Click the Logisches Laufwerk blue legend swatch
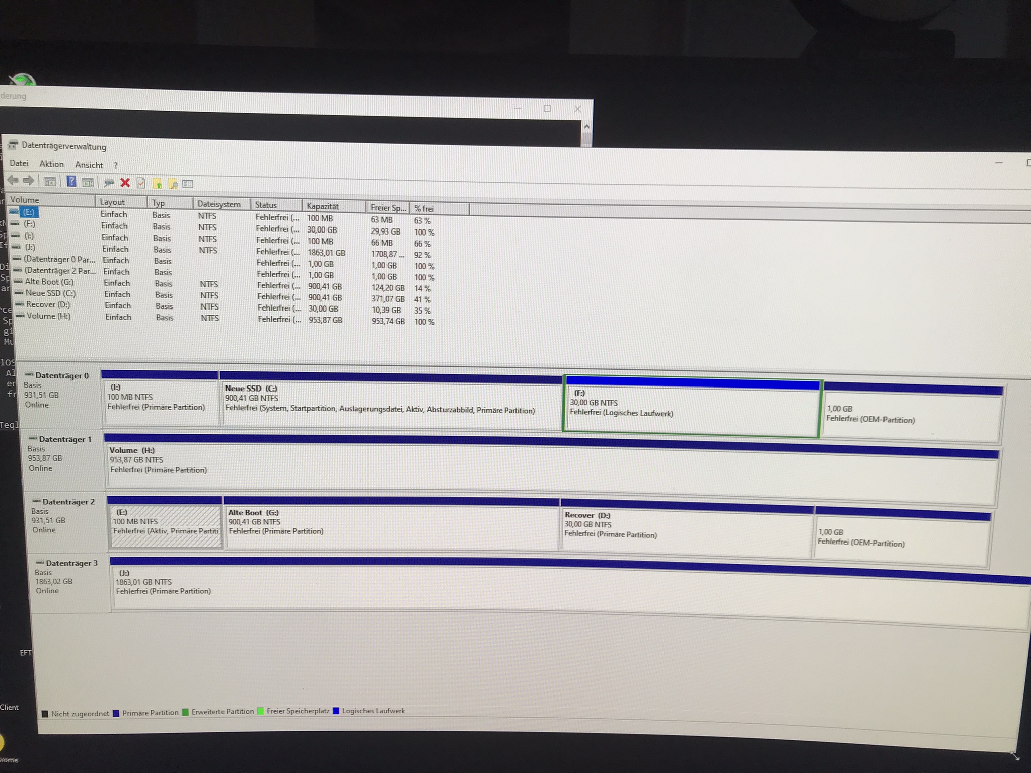Screen dimensions: 1031x773 (x=336, y=711)
